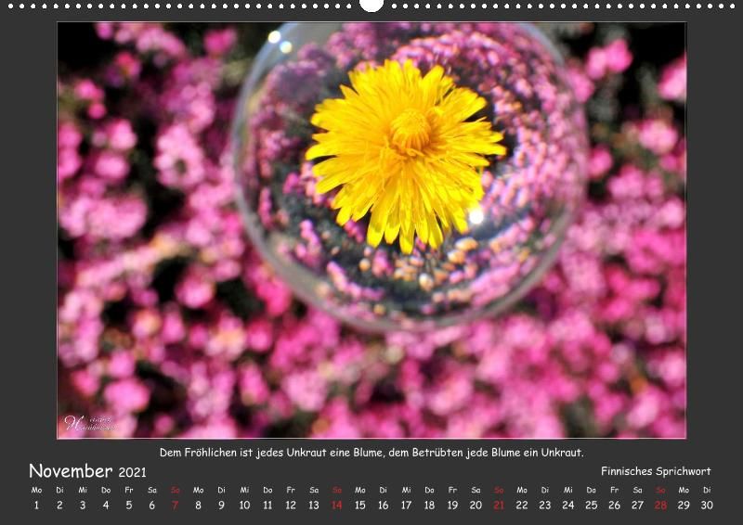The image size is (743, 525).
Task: Click day 10 in the calendar
Action: coord(244,506)
